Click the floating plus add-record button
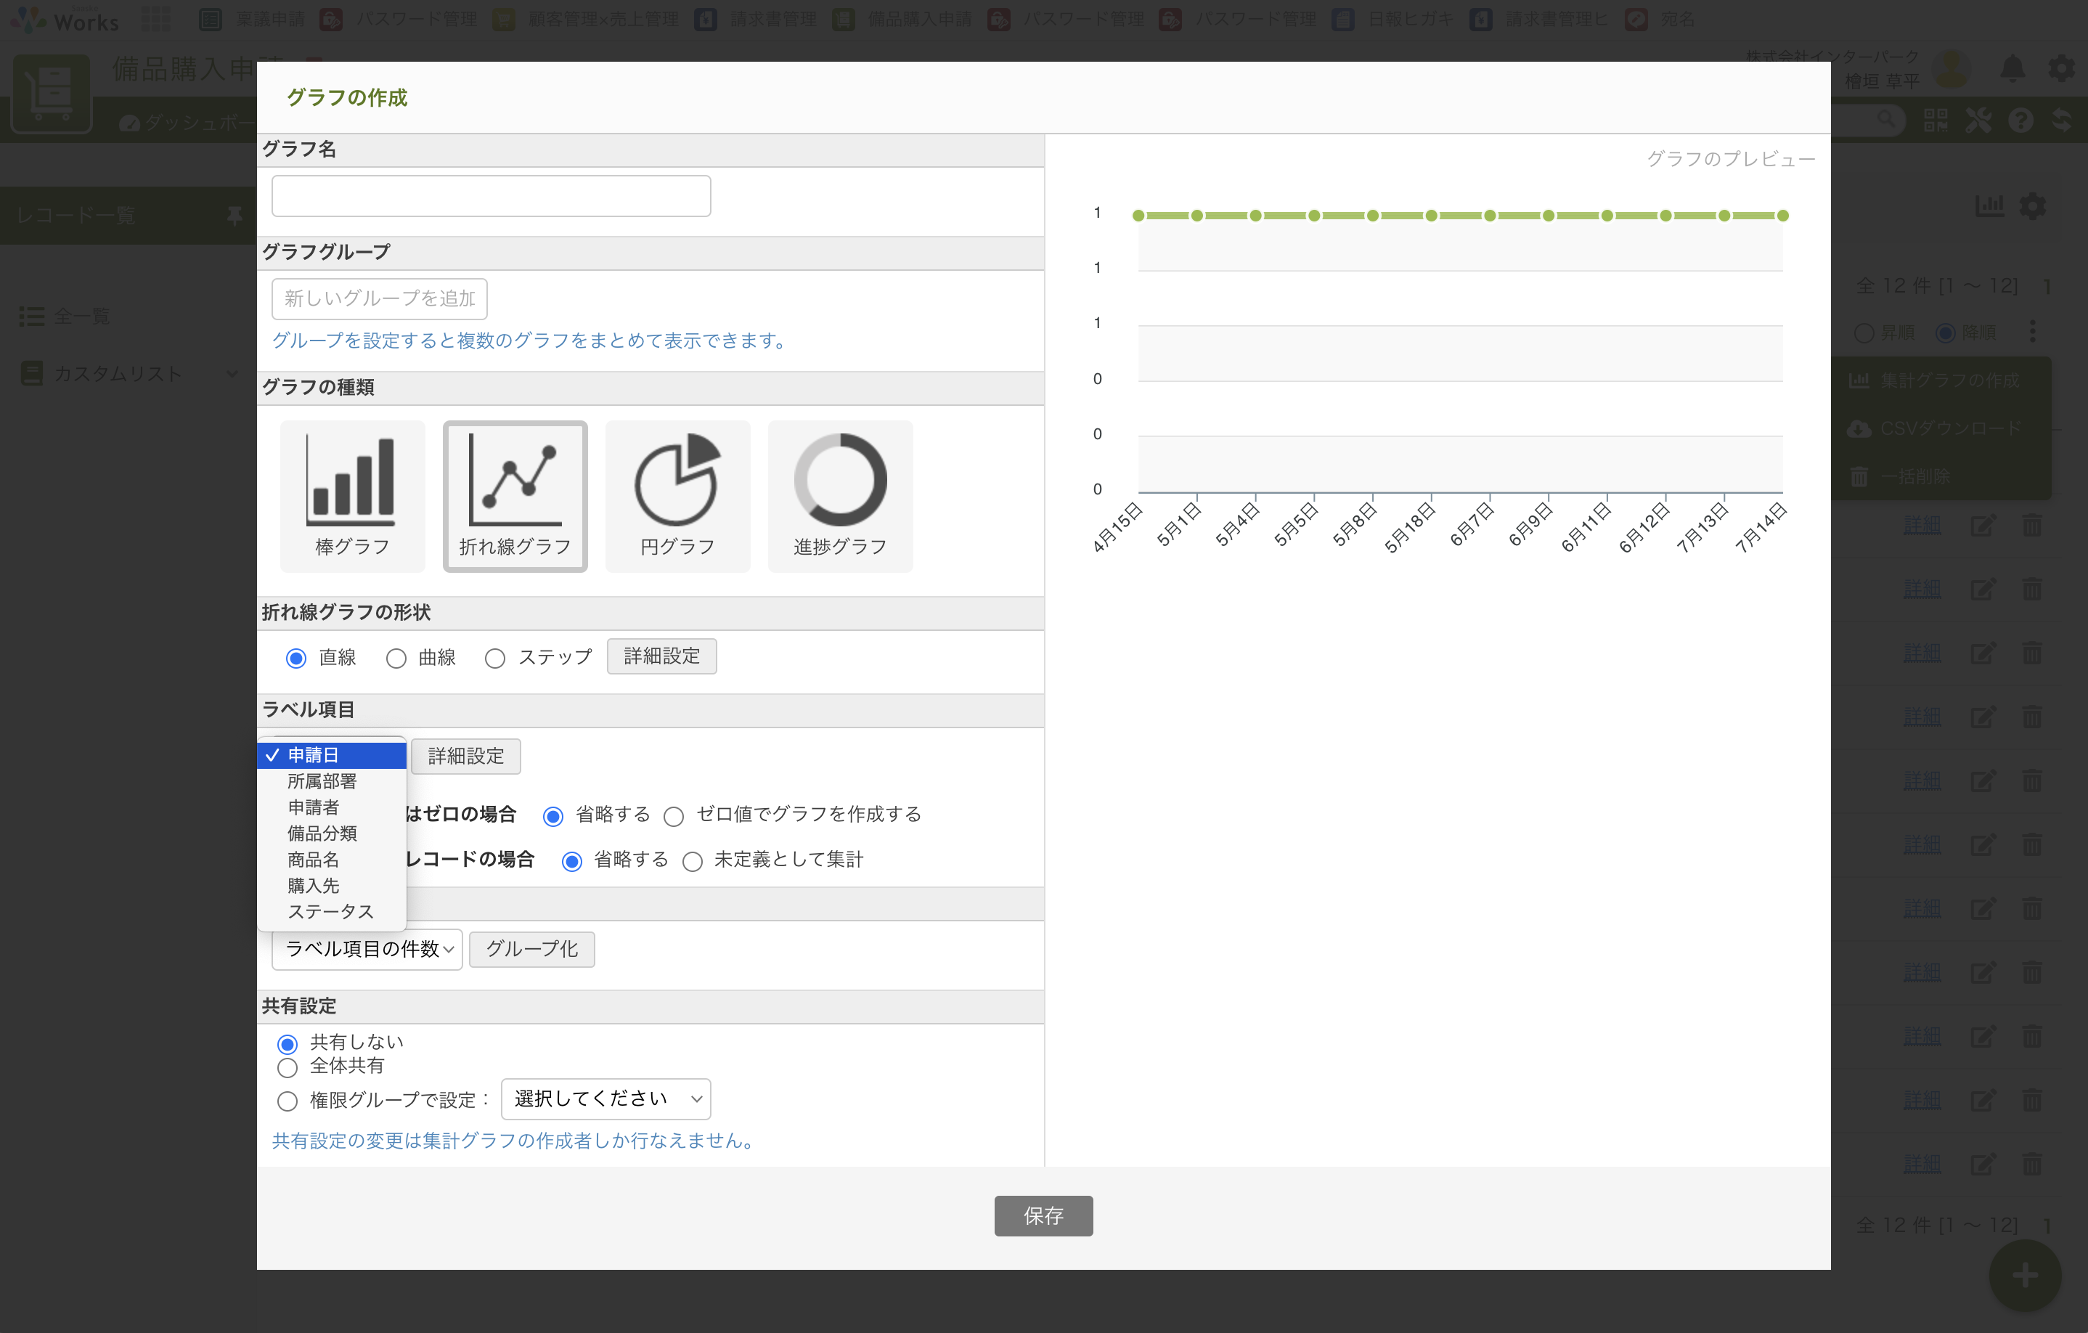 (2025, 1276)
